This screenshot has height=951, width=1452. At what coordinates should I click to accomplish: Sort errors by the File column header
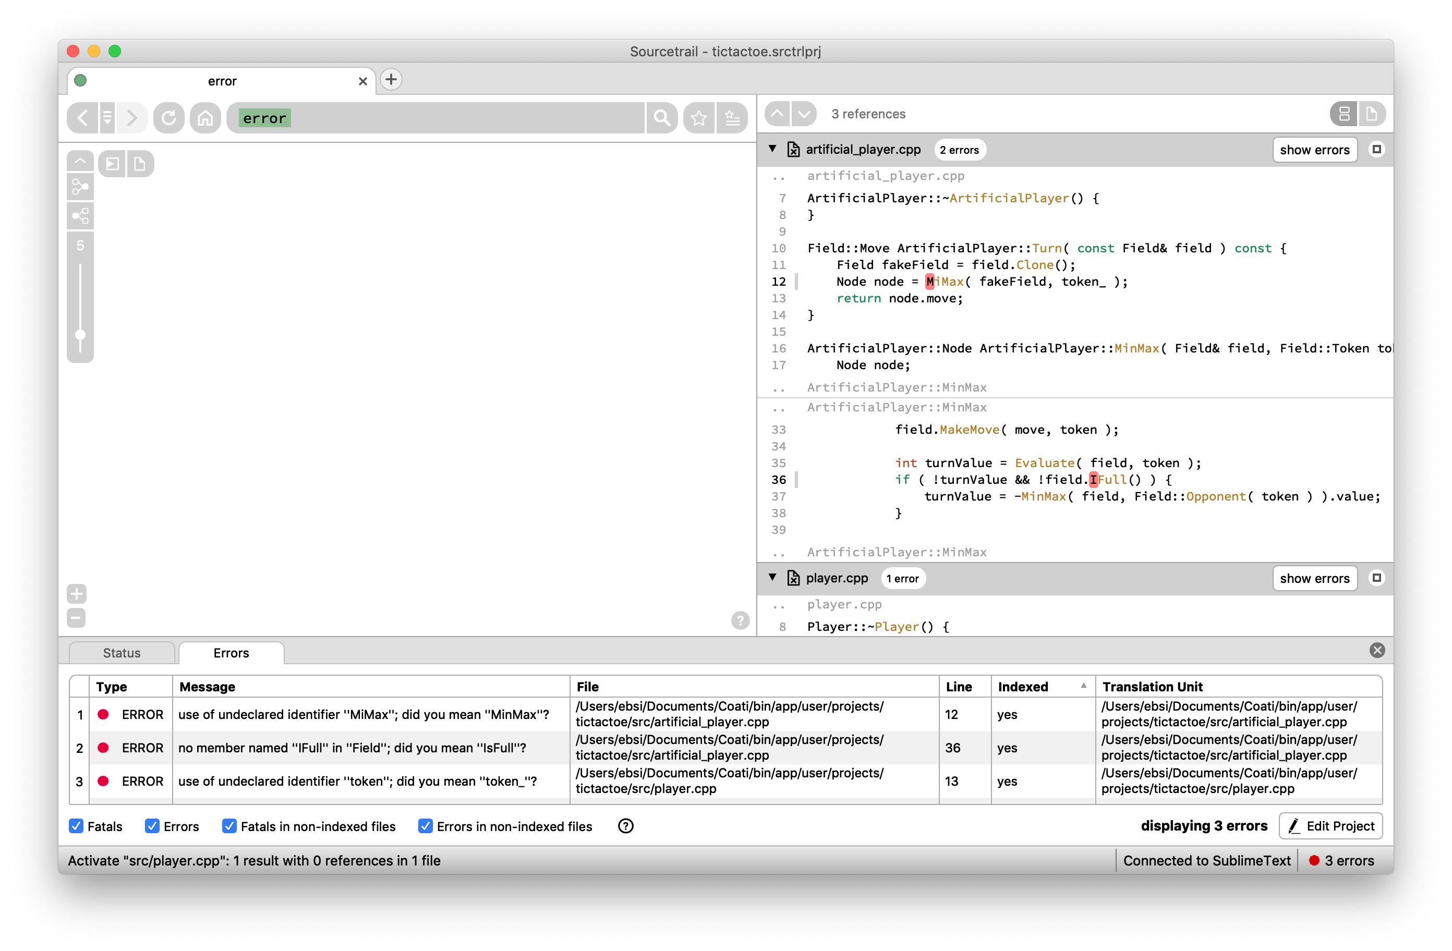tap(755, 687)
